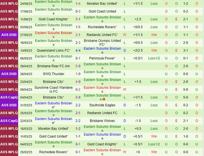Click Rochedale Rovers in the 03/06/23 row
The height and width of the screenshot is (156, 204).
tap(102, 27)
